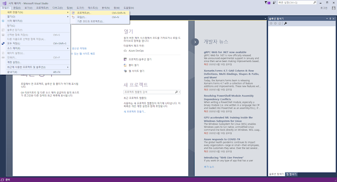The image size is (337, 182).
Task: Click the account avatar icon near 로그인
Action: [x=334, y=8]
